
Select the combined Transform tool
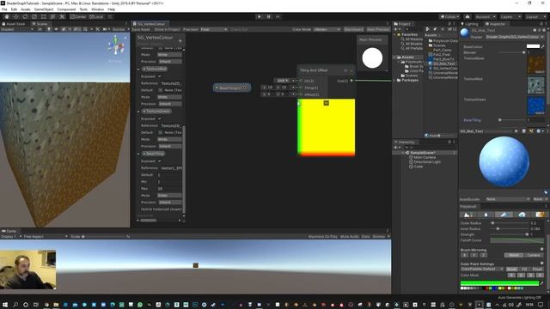pos(52,16)
